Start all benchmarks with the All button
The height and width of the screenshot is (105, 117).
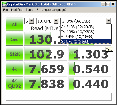click(15, 24)
